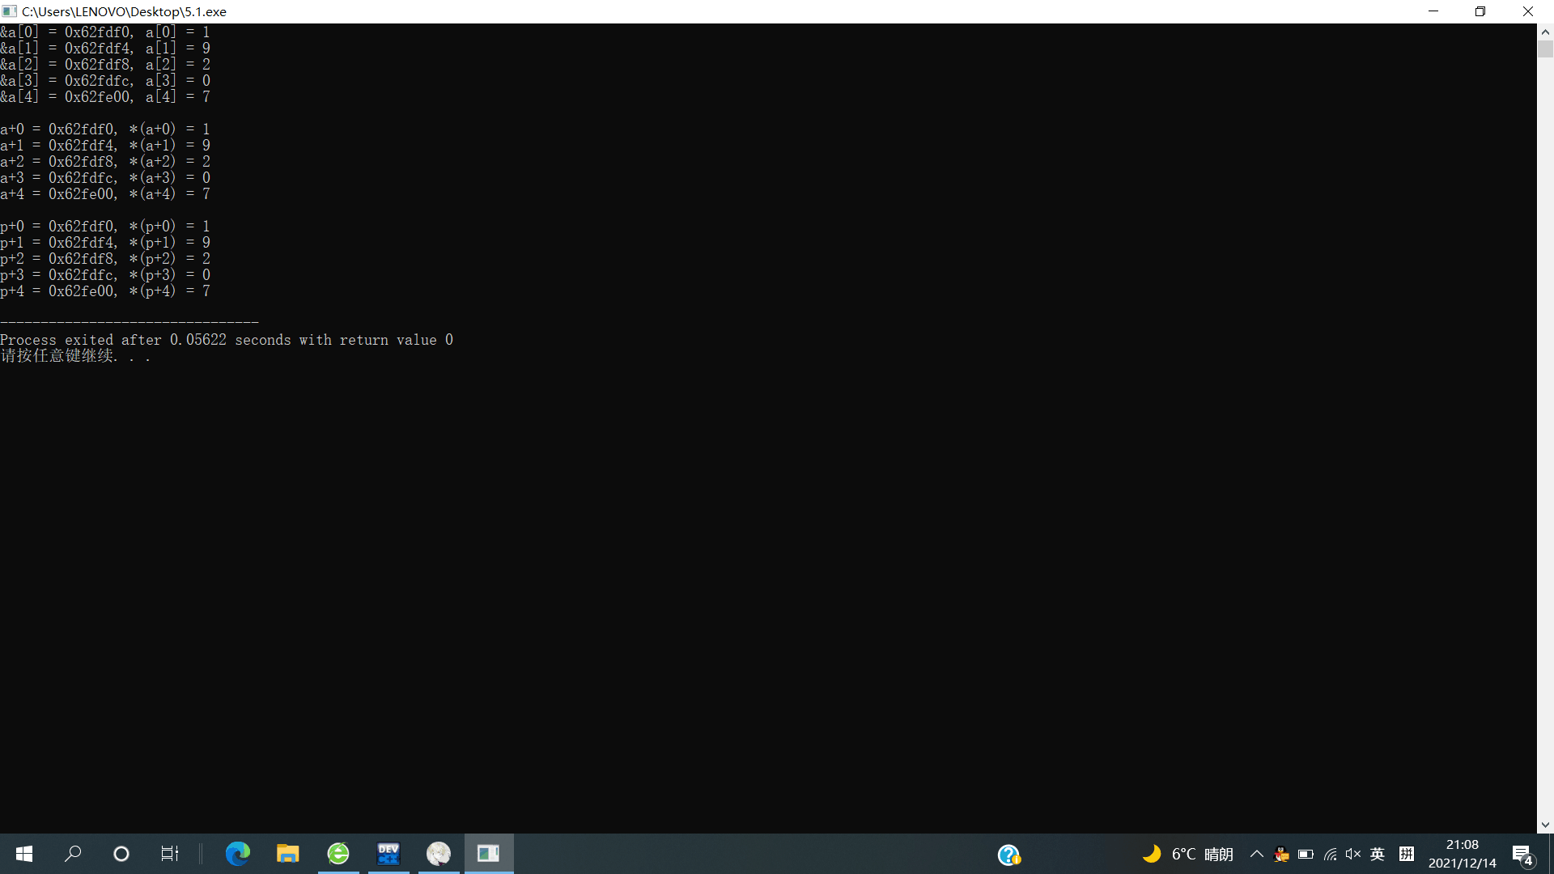Open the Wi-Fi network flyout
The width and height of the screenshot is (1554, 874).
pyautogui.click(x=1330, y=854)
